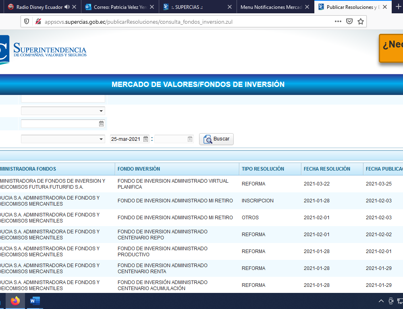
Task: Expand the dropdown left of the 25-mar-2021 date
Action: tap(101, 139)
